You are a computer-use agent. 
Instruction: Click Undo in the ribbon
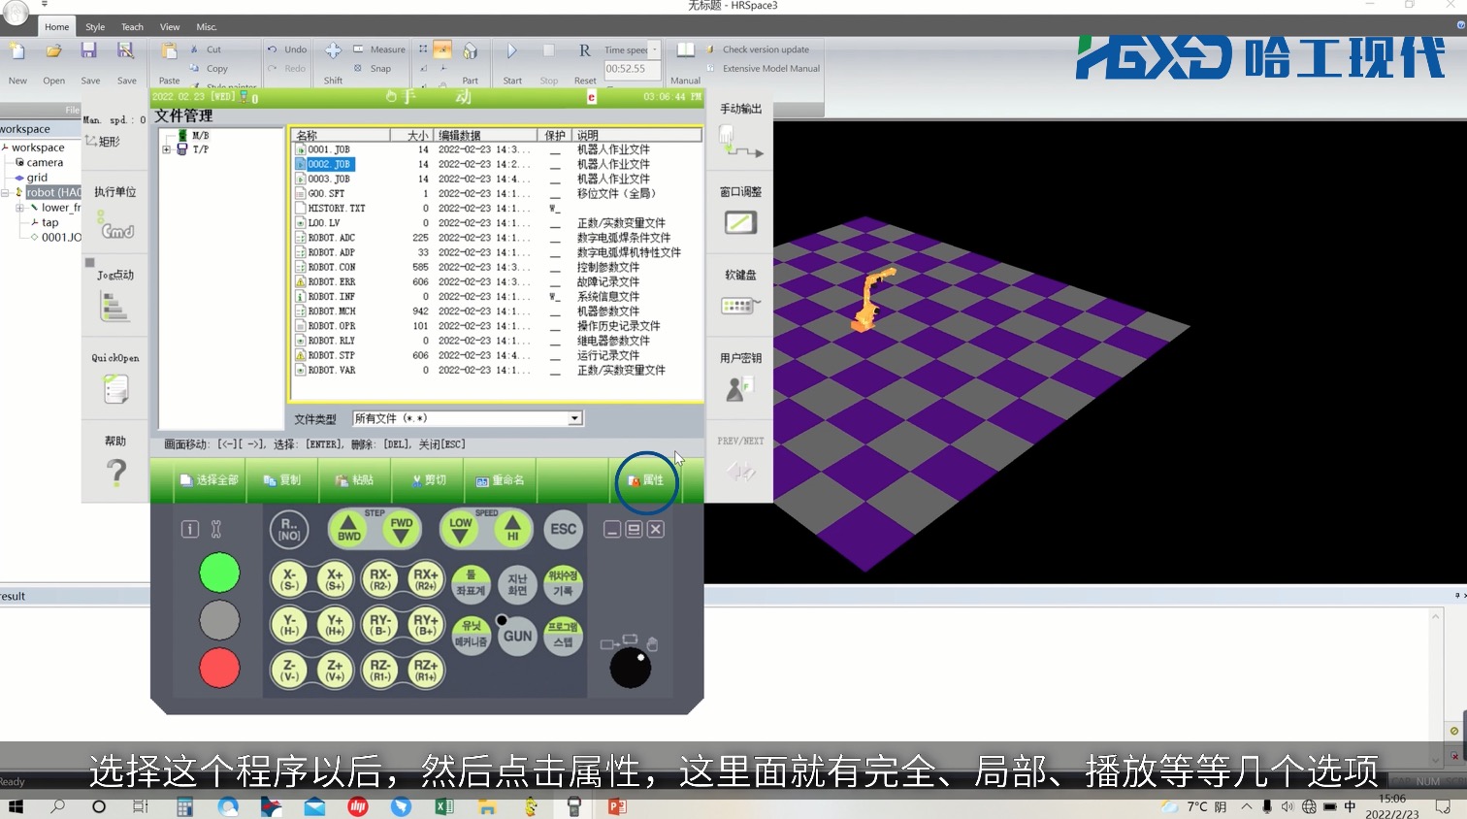(x=288, y=49)
